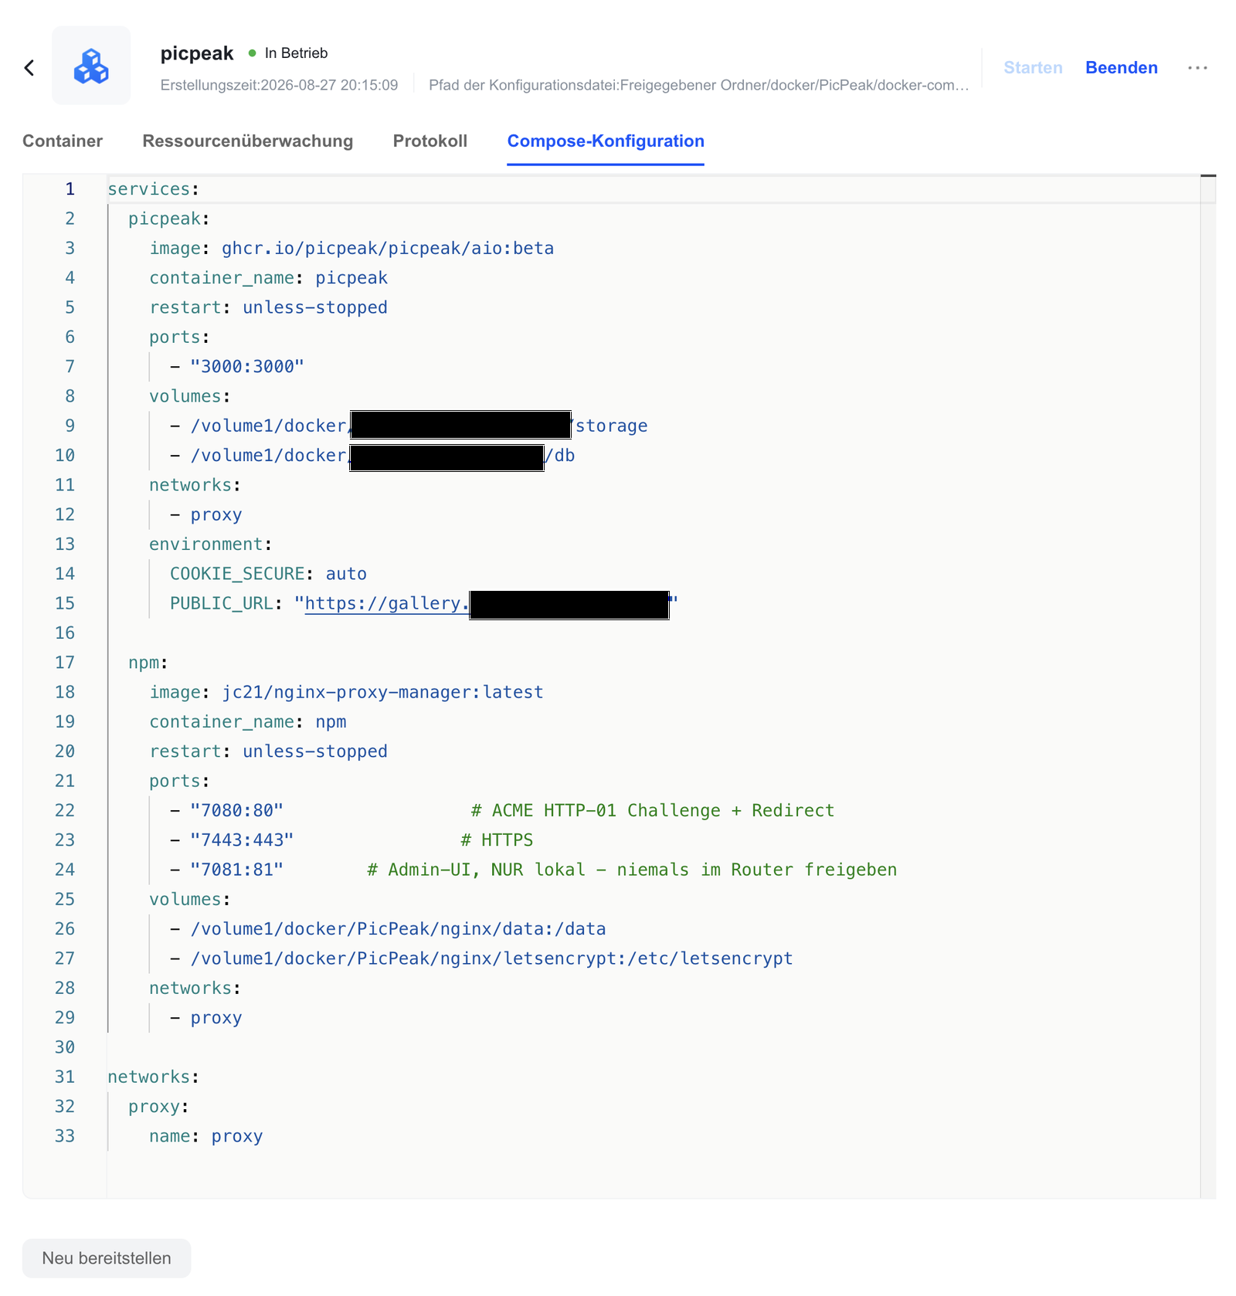Click the nginx/data:/data volume line
This screenshot has height=1296, width=1236.
(x=398, y=929)
